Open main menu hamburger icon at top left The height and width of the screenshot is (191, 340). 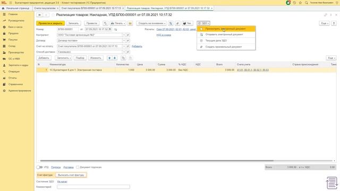(x=11, y=3)
